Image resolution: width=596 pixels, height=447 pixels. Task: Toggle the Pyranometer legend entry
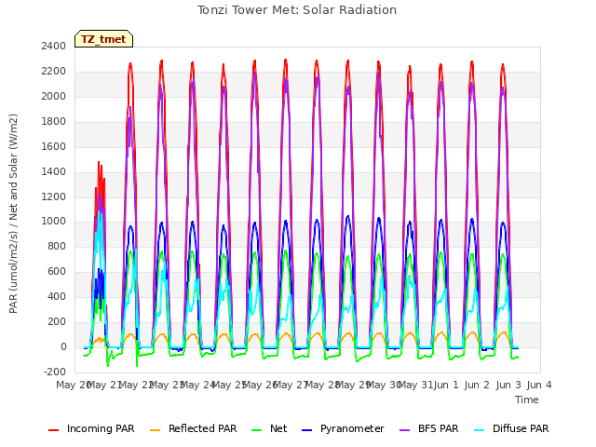(343, 428)
